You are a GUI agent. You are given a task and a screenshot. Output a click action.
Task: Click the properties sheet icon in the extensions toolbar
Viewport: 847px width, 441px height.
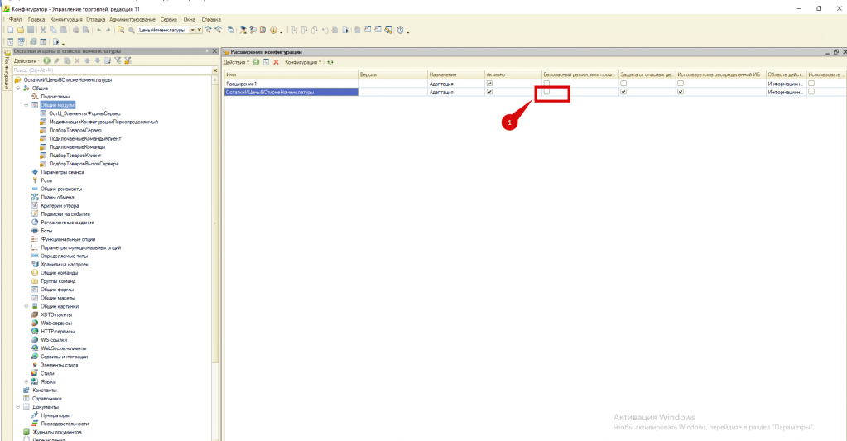coord(267,62)
